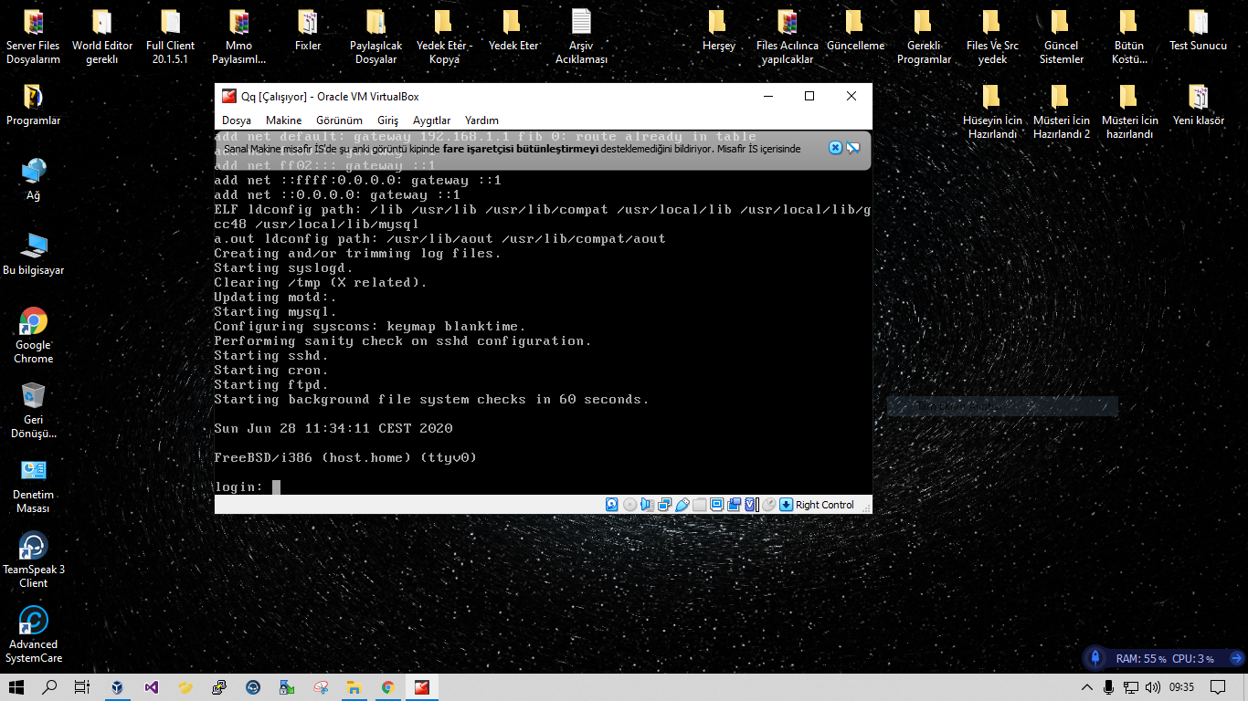Open the Görünüm menu

(x=339, y=120)
